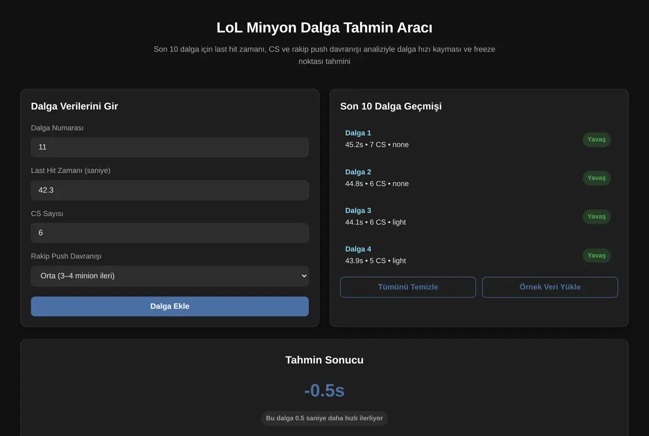Image resolution: width=649 pixels, height=436 pixels.
Task: Click the Yavaş badge on Dalga 3
Action: tap(597, 216)
